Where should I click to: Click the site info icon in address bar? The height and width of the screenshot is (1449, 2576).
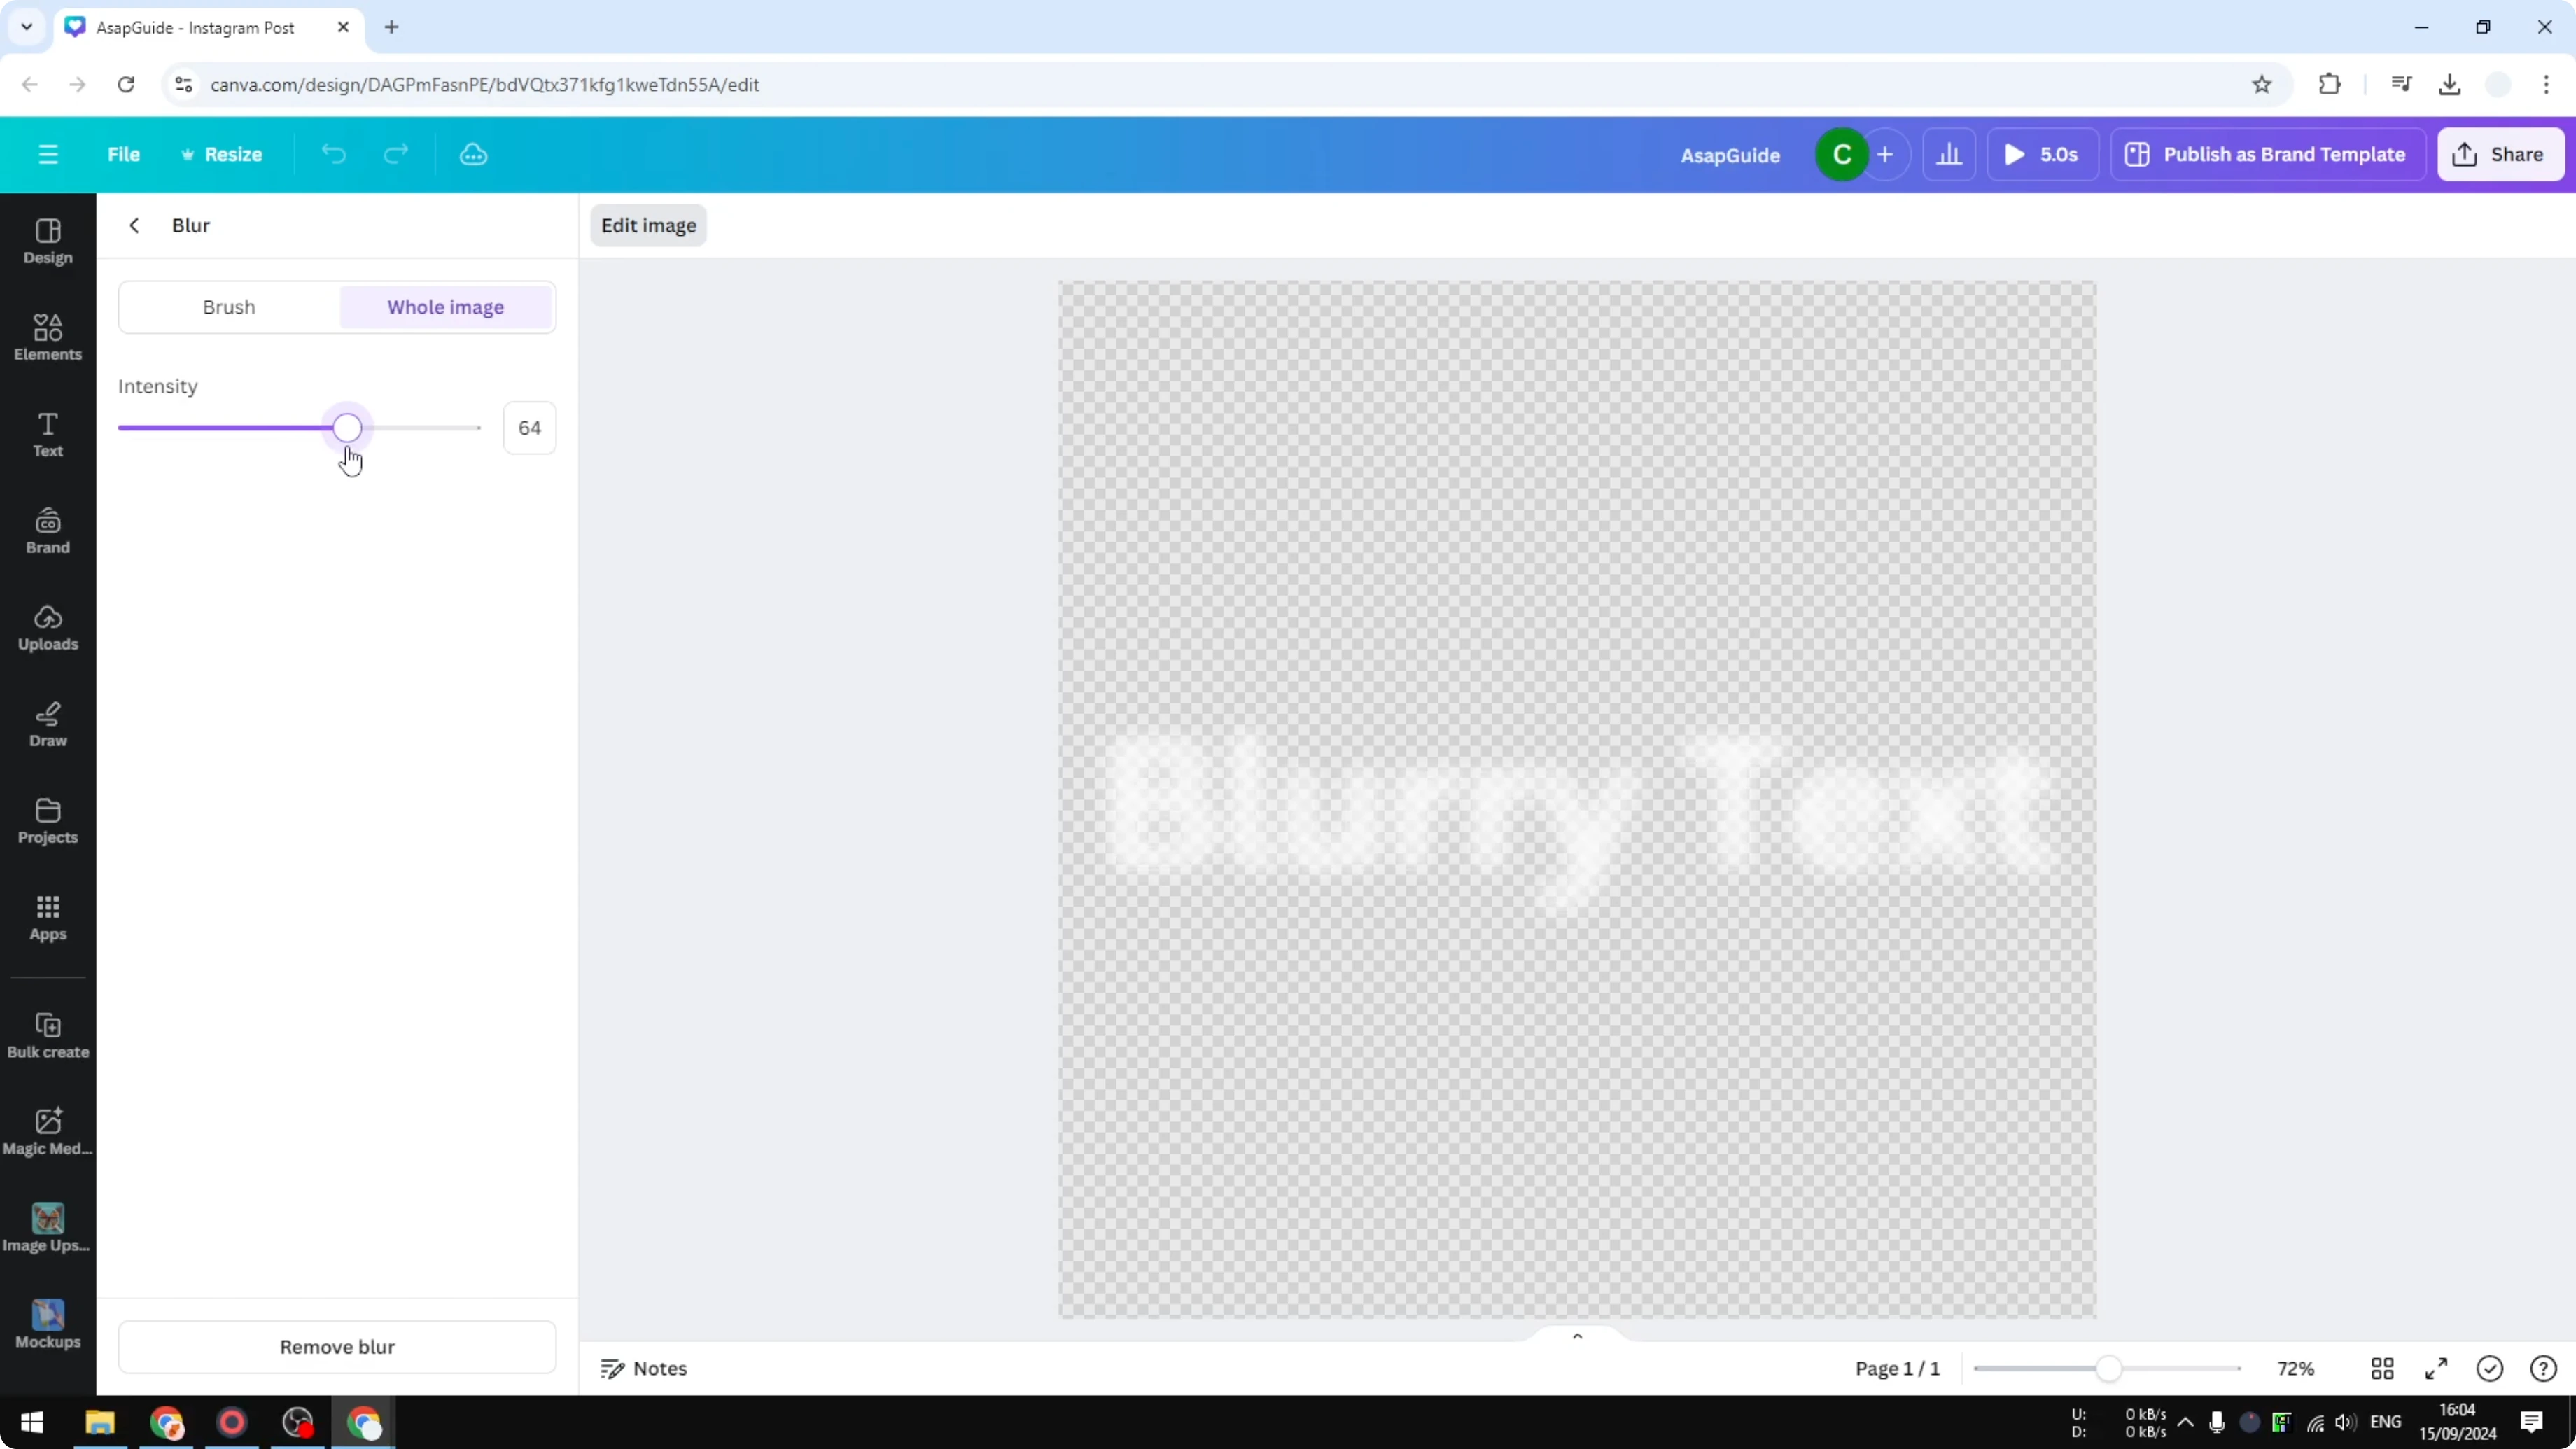183,85
